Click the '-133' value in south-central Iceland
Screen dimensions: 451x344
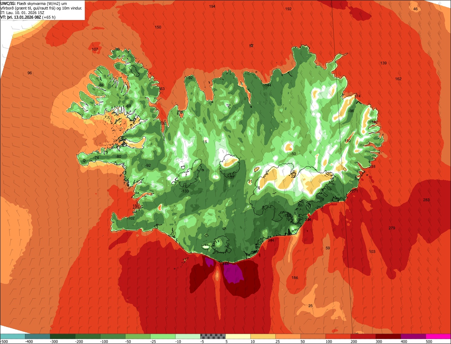click(x=185, y=191)
